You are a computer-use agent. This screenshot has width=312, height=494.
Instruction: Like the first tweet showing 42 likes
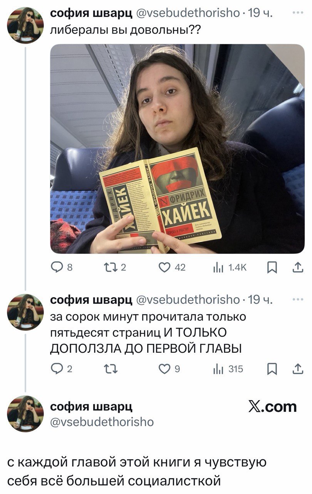click(x=173, y=267)
